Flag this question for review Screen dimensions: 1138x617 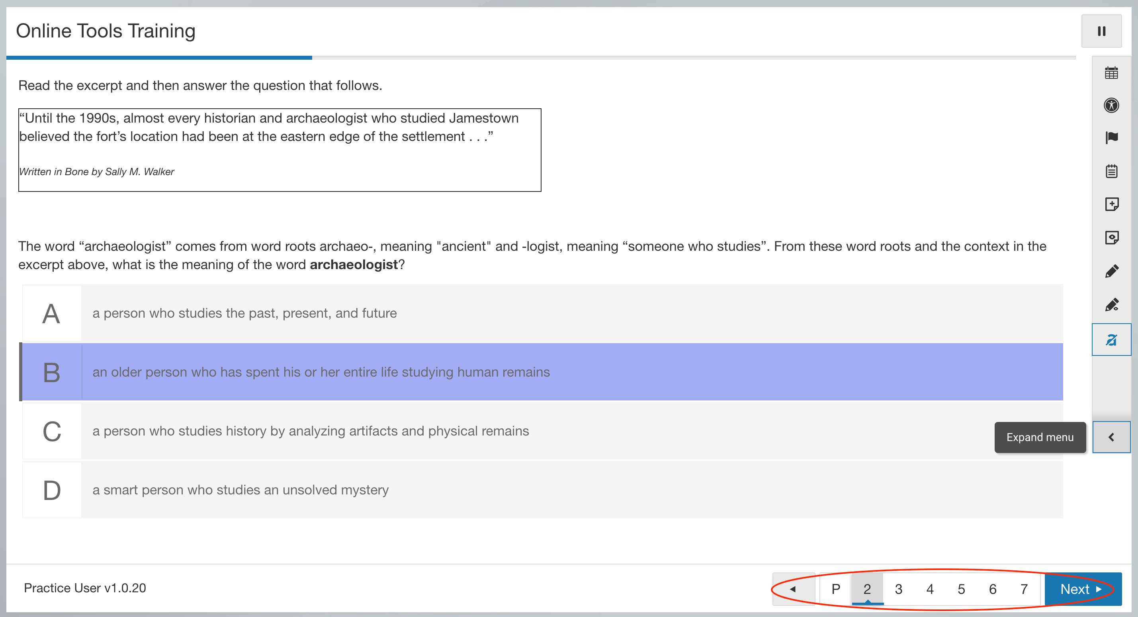tap(1111, 138)
